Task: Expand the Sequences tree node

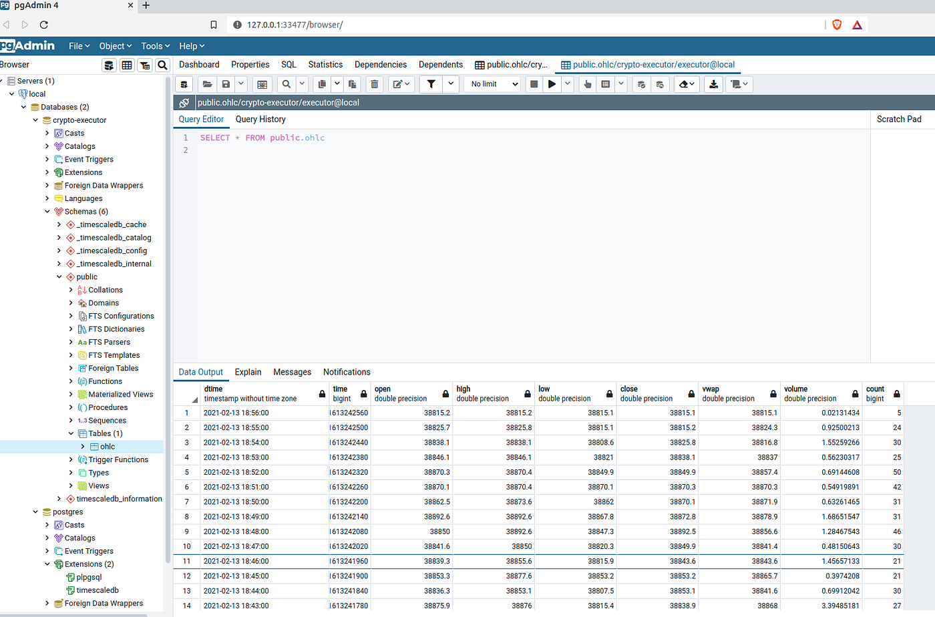Action: (x=71, y=421)
